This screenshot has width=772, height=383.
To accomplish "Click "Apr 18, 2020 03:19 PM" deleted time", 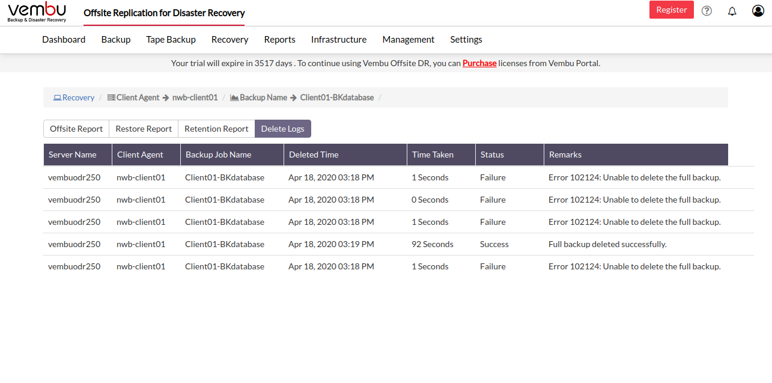I will coord(331,244).
